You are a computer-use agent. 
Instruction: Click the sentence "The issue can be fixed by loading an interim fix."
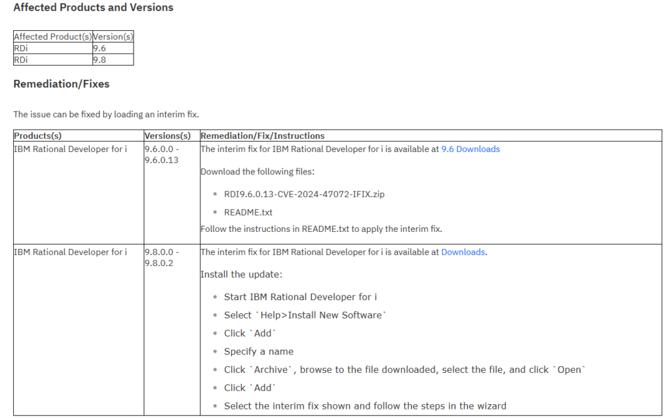click(x=106, y=114)
